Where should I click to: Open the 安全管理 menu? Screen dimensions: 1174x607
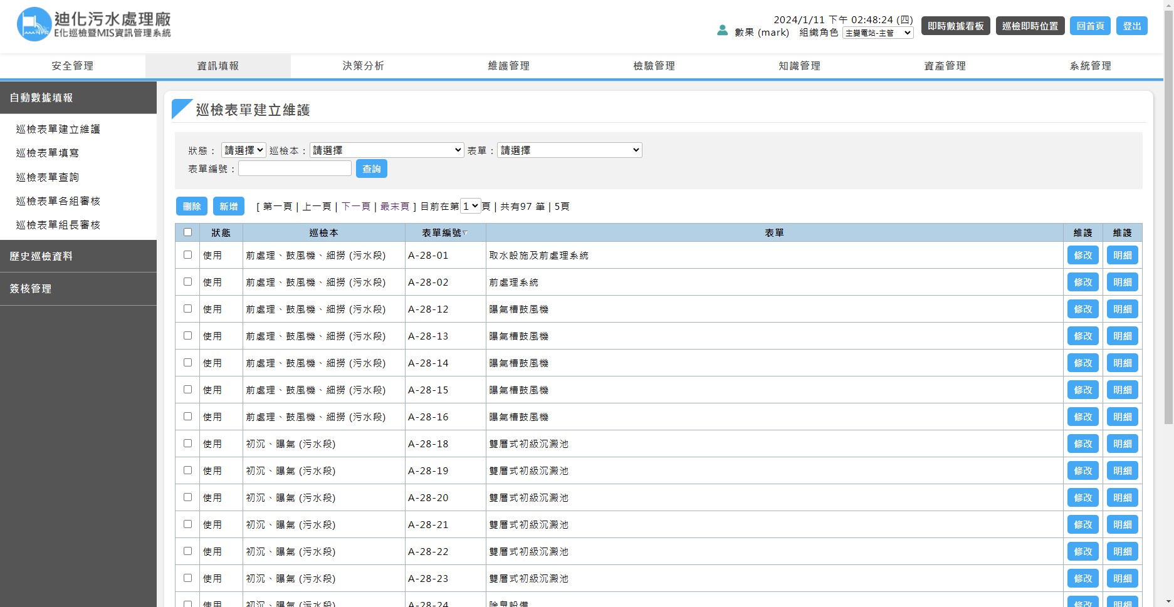[x=73, y=66]
